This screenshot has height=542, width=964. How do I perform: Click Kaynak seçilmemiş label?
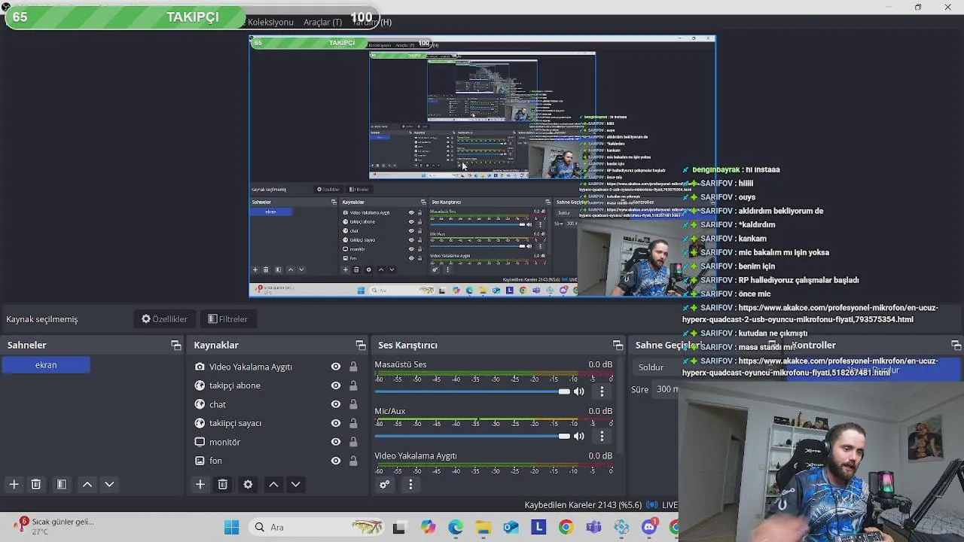click(42, 319)
